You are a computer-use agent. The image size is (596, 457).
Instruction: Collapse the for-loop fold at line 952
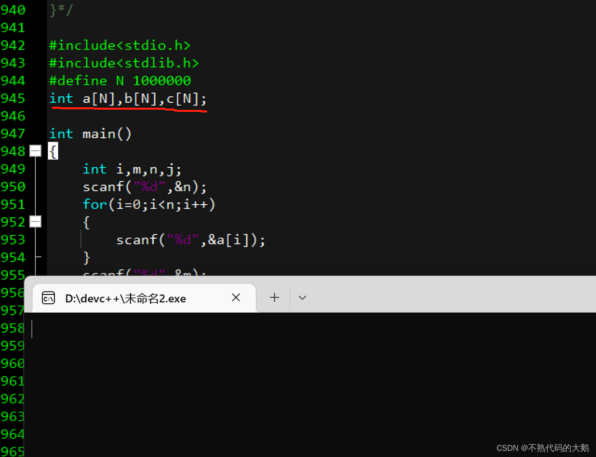[x=35, y=222]
